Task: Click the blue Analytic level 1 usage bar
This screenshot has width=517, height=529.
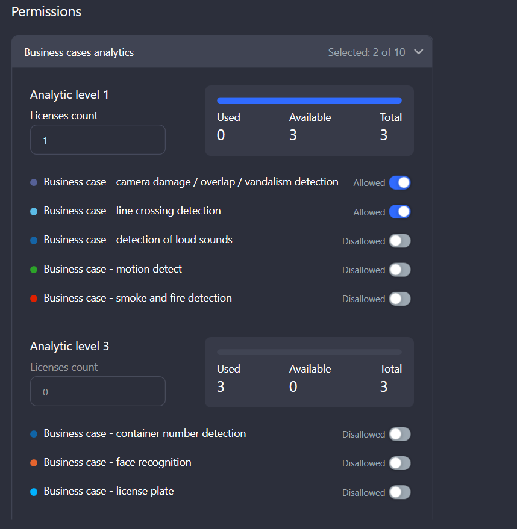Action: 309,101
